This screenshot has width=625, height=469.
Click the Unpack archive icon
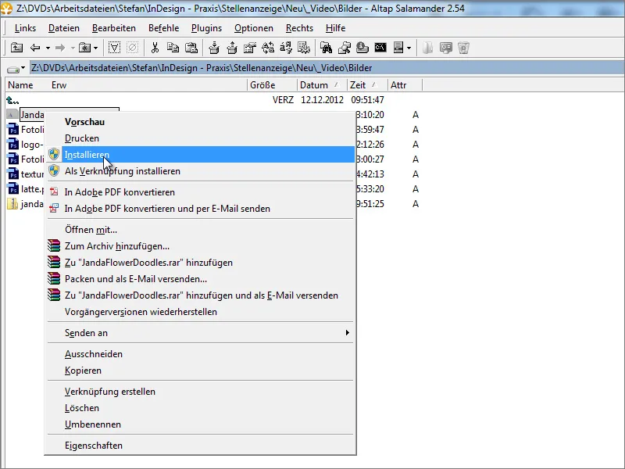click(232, 48)
